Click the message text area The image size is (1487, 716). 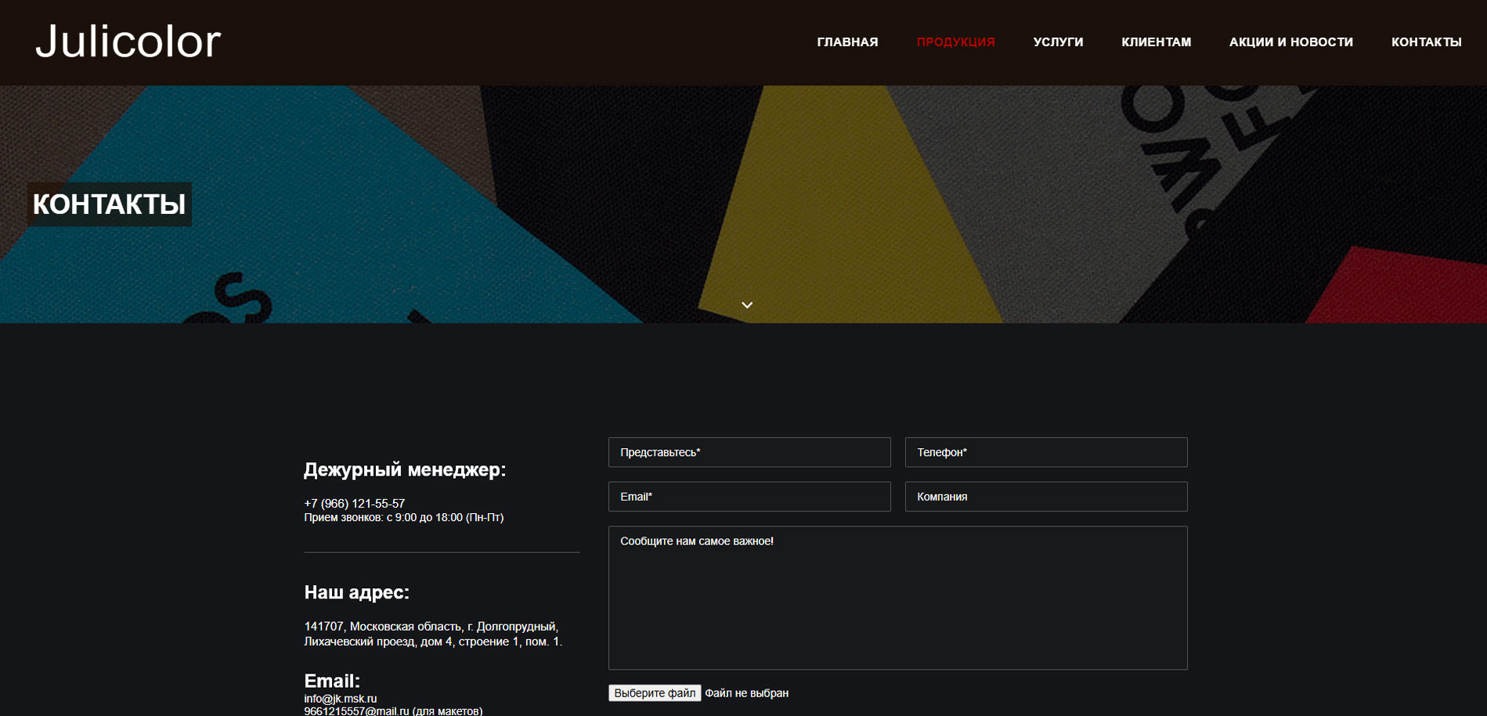tap(897, 598)
